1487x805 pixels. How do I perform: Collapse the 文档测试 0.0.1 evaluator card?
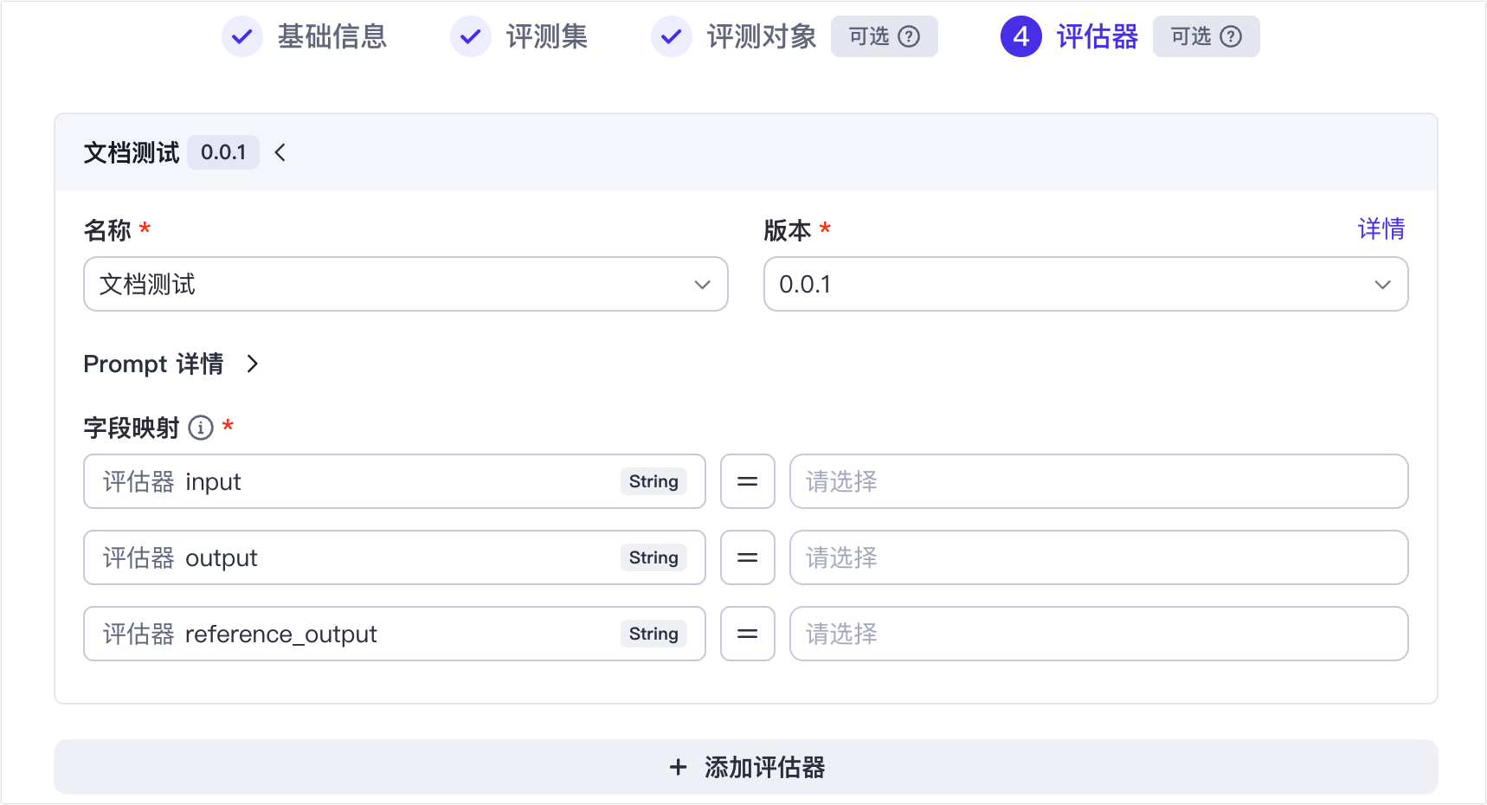(280, 153)
